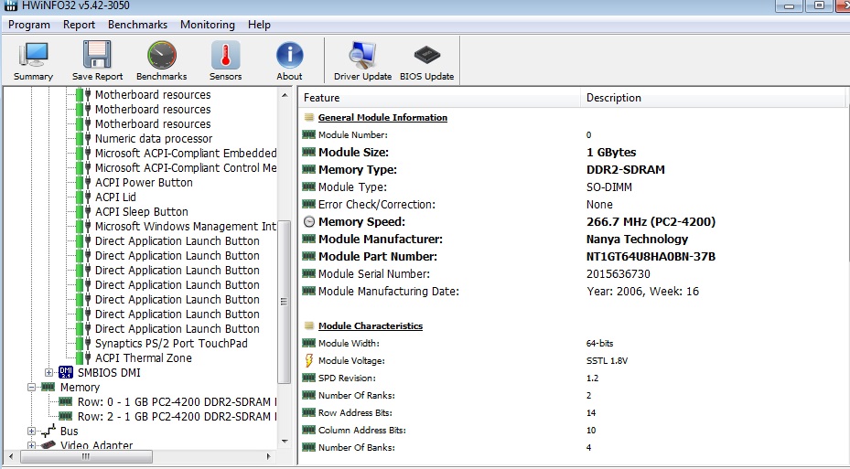The height and width of the screenshot is (469, 850).
Task: Open the Sensors thermometer icon
Action: click(x=225, y=55)
